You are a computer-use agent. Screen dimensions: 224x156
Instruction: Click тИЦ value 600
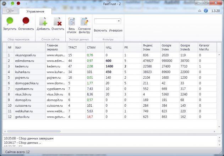[x=108, y=61]
